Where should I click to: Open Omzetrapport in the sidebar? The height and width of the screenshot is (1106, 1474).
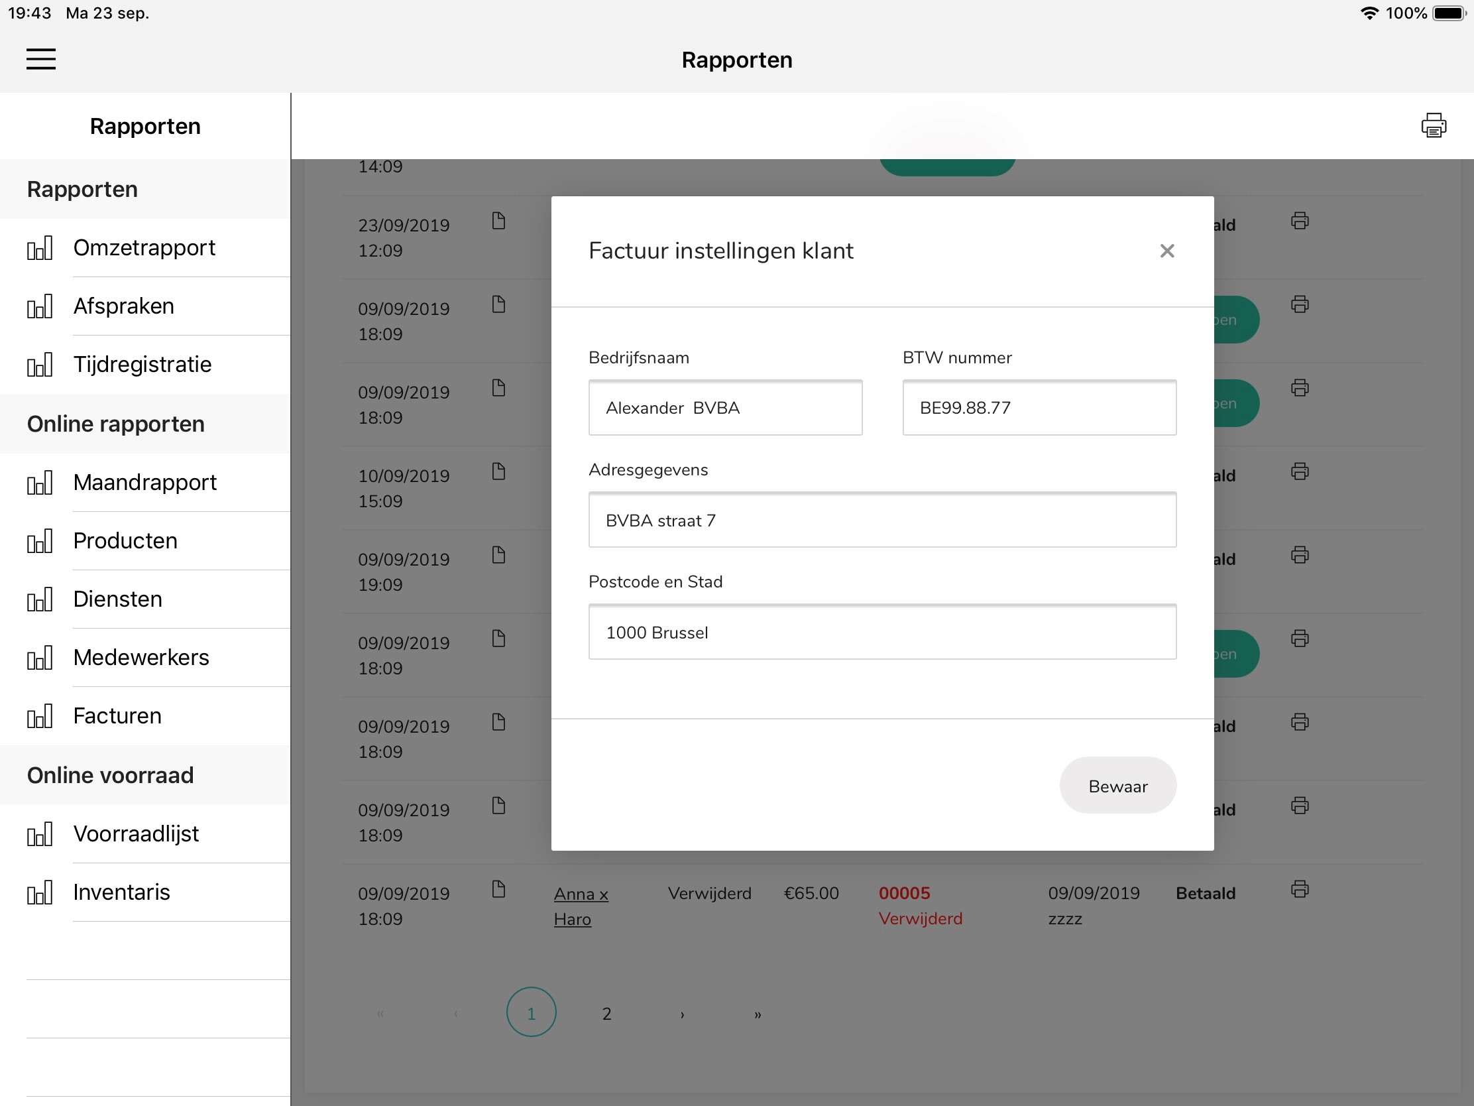pos(144,247)
